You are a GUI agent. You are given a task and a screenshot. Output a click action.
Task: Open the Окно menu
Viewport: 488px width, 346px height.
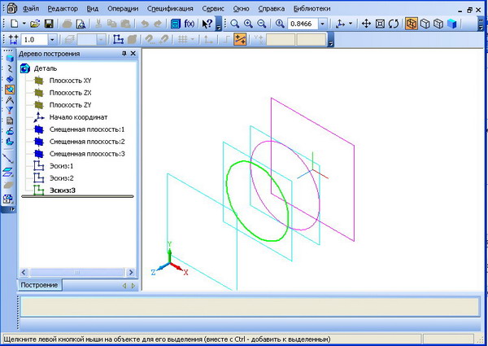(242, 9)
